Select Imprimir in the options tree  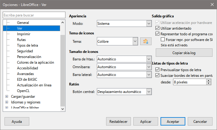point(24,34)
